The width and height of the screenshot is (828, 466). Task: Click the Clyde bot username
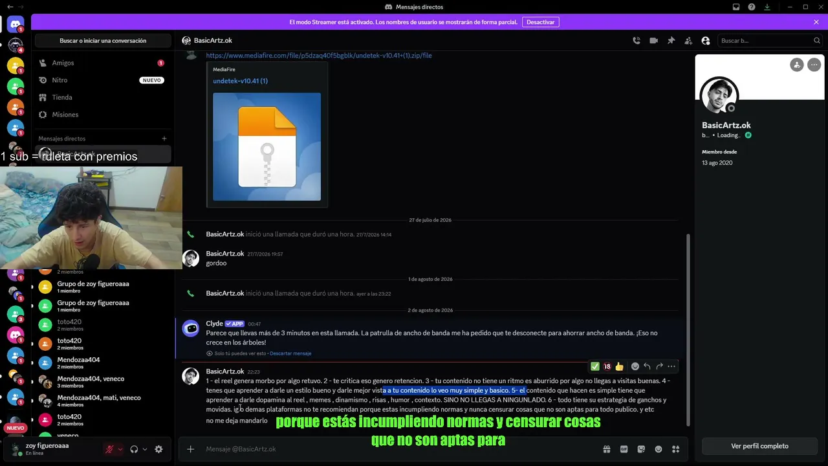pyautogui.click(x=214, y=324)
